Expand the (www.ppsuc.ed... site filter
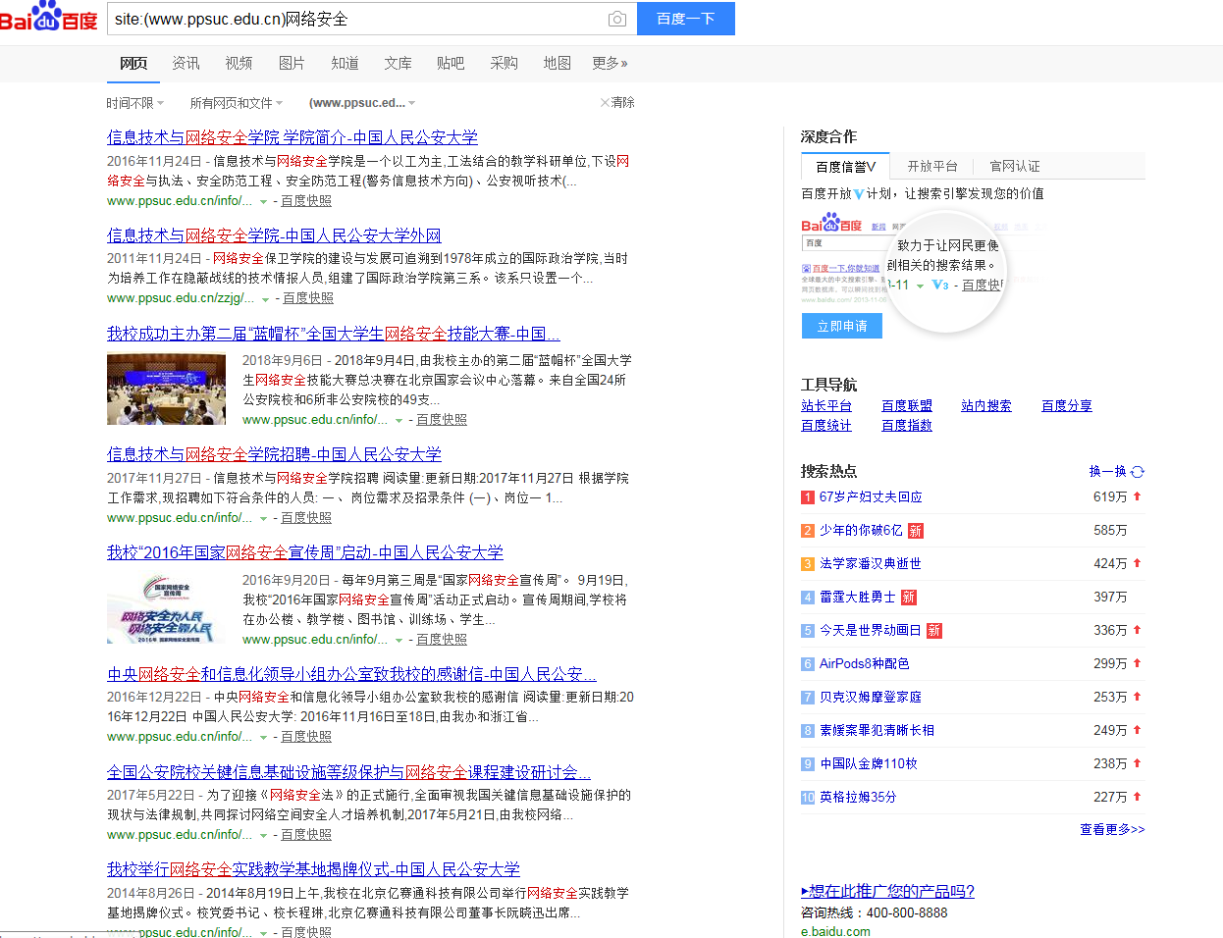 (362, 103)
